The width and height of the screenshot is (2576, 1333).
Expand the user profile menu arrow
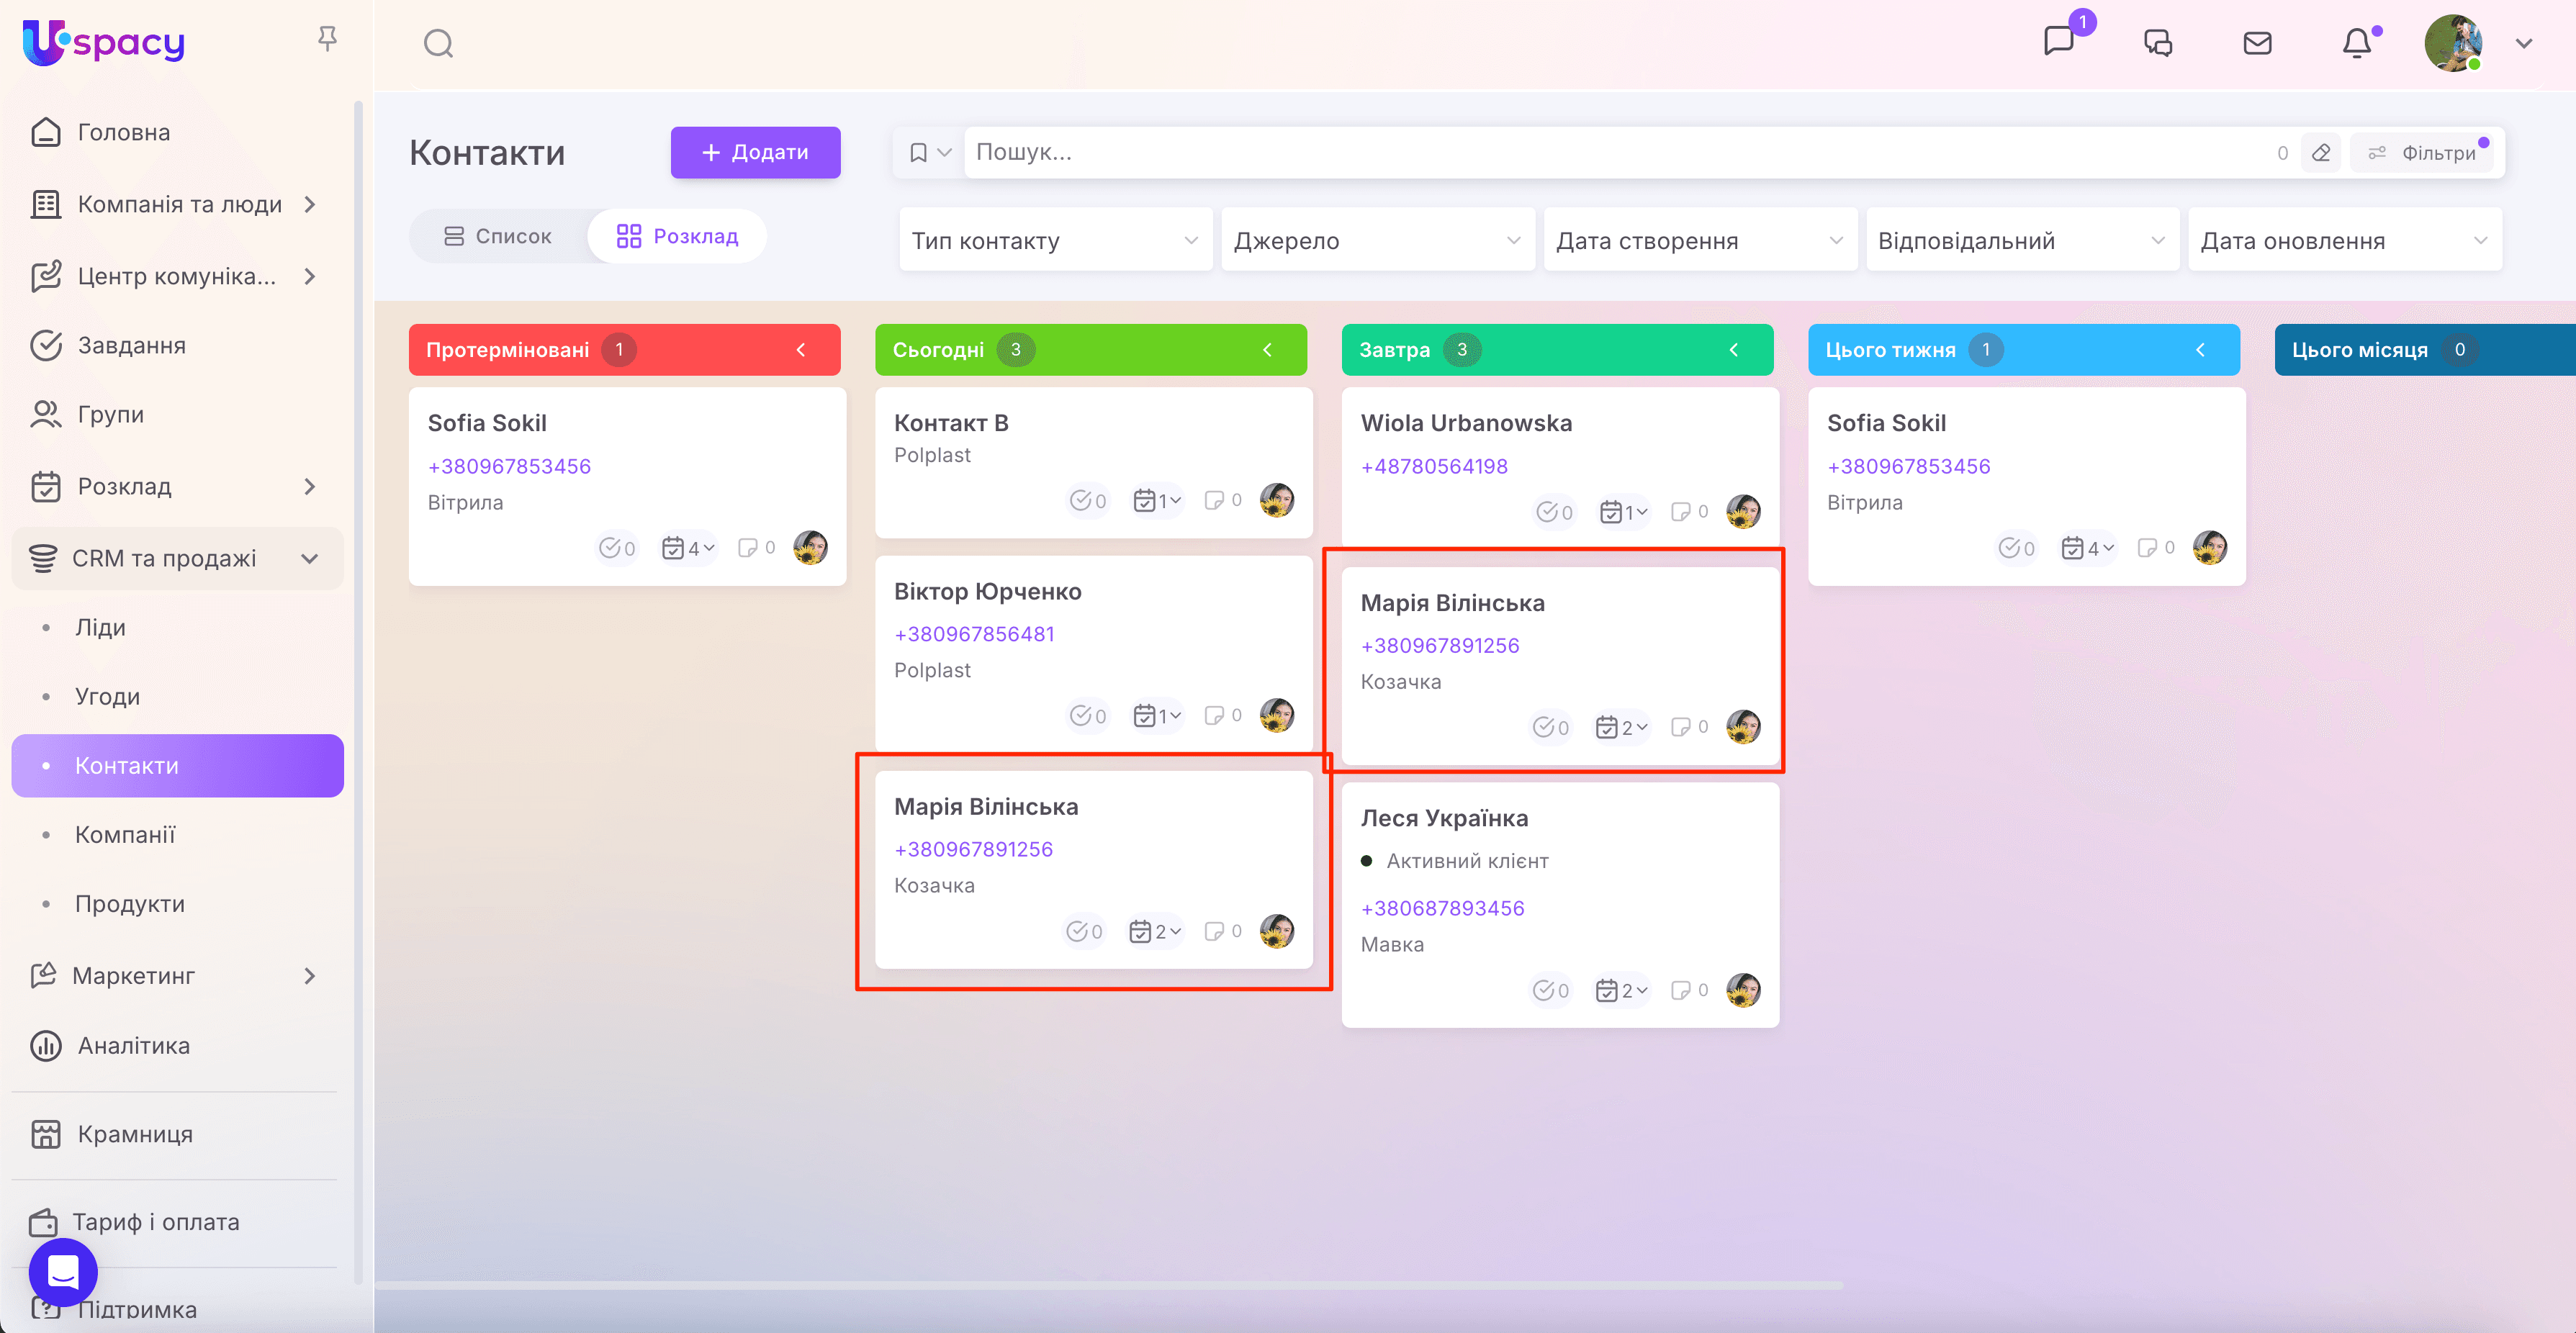point(2524,43)
